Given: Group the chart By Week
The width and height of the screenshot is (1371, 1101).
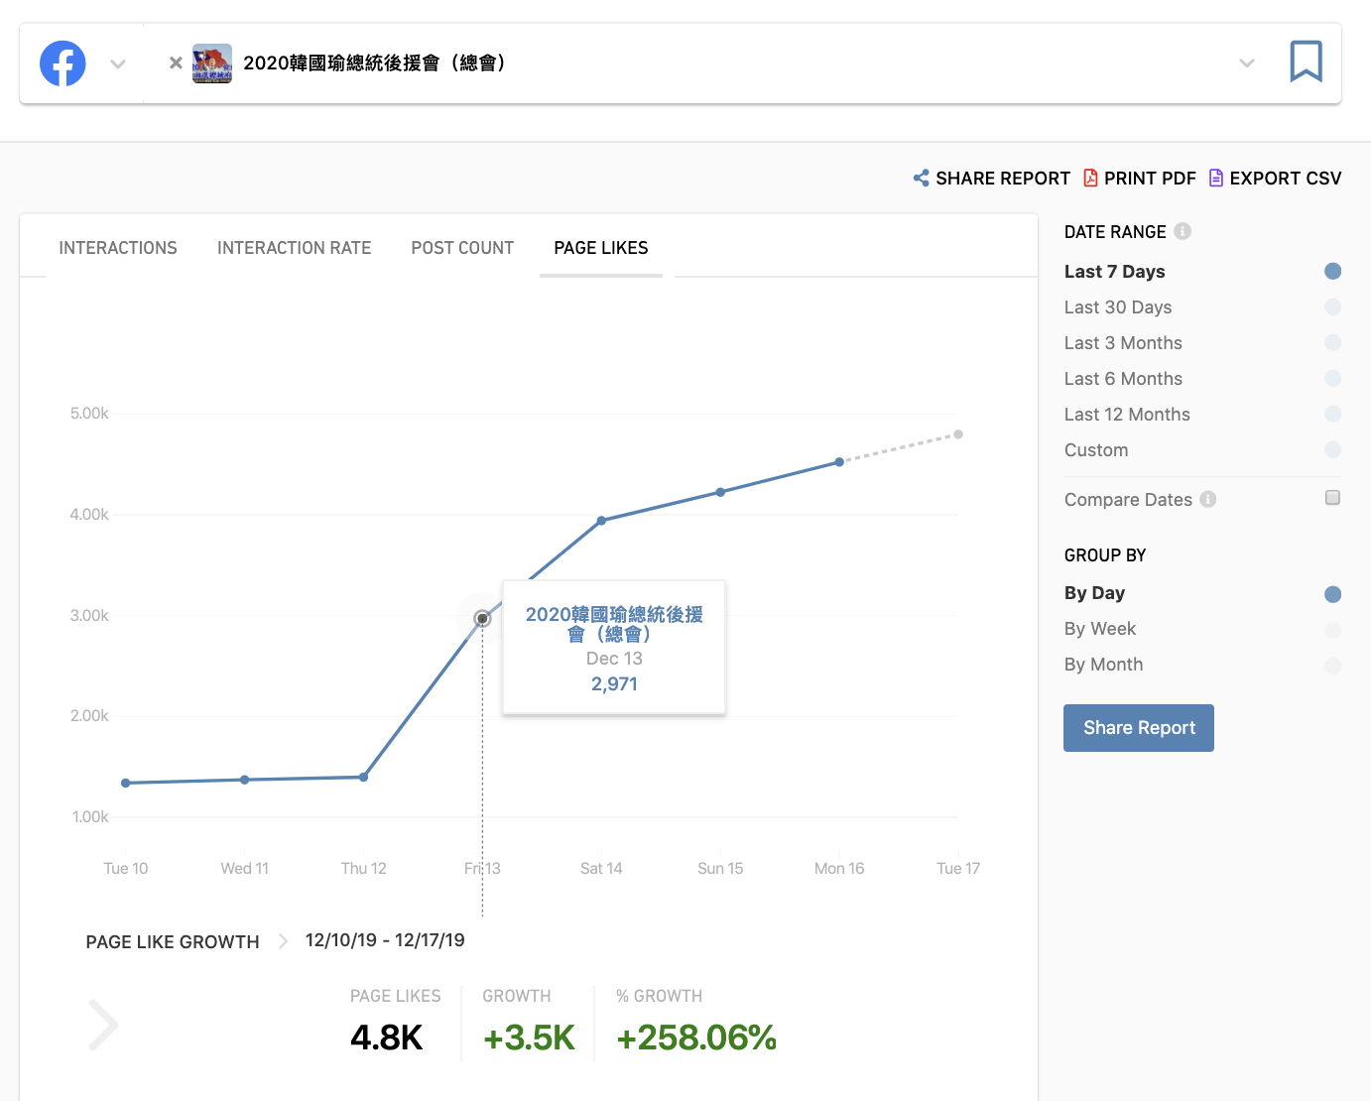Looking at the screenshot, I should click(x=1332, y=629).
